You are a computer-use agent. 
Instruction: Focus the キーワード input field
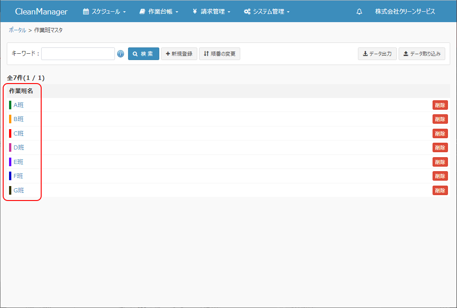point(78,54)
